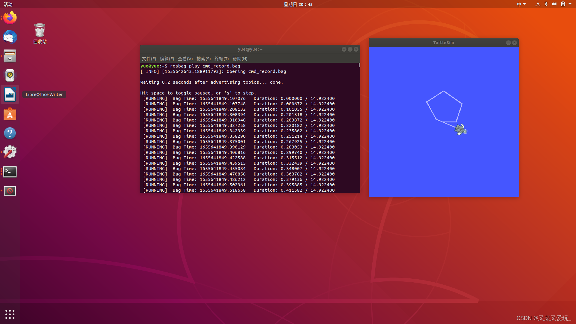
Task: Click the line with Duration 0.411582
Action: [239, 190]
